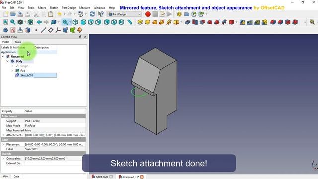Click the Hole tool icon

point(195,22)
